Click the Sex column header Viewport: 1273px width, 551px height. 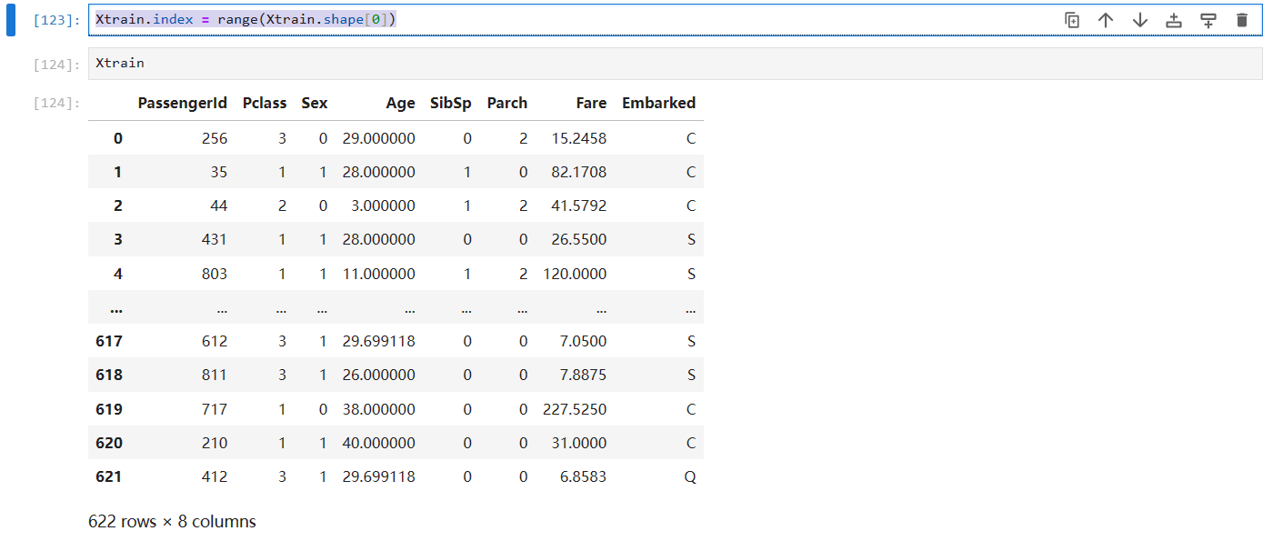point(315,103)
